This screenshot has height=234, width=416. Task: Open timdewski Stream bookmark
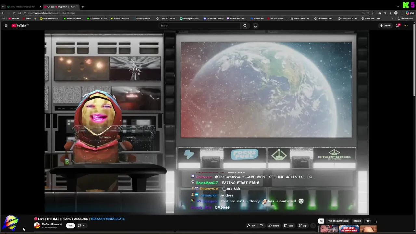coord(73,19)
